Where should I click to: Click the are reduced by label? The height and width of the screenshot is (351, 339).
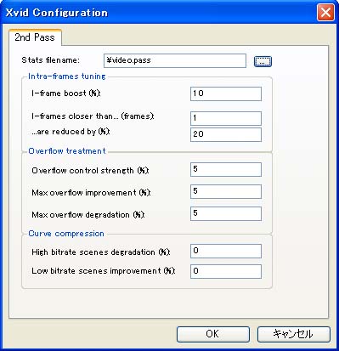(x=71, y=132)
